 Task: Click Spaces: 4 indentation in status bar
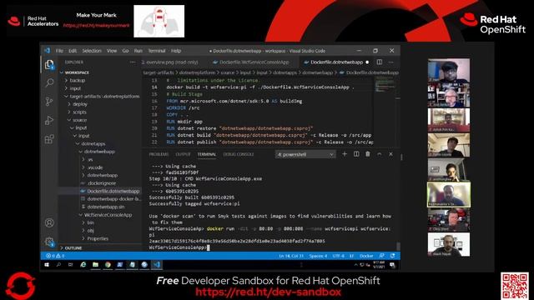(x=318, y=256)
